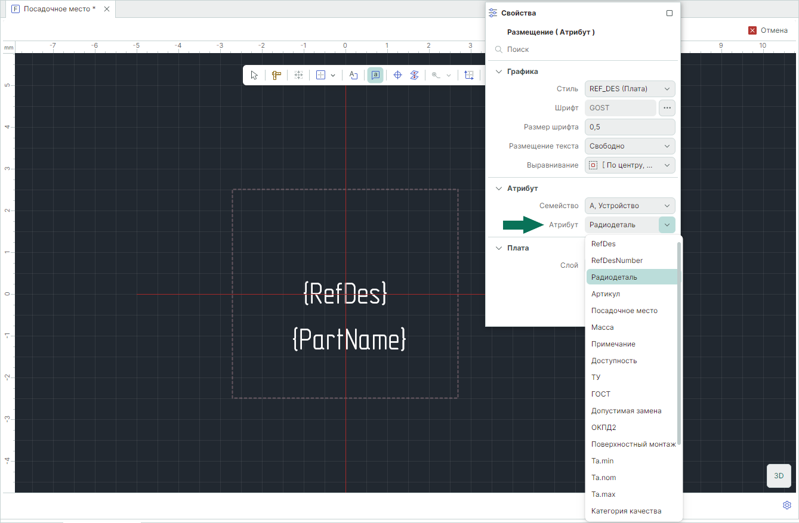Click the Отмена cancel button
The height and width of the screenshot is (523, 799).
tap(768, 30)
